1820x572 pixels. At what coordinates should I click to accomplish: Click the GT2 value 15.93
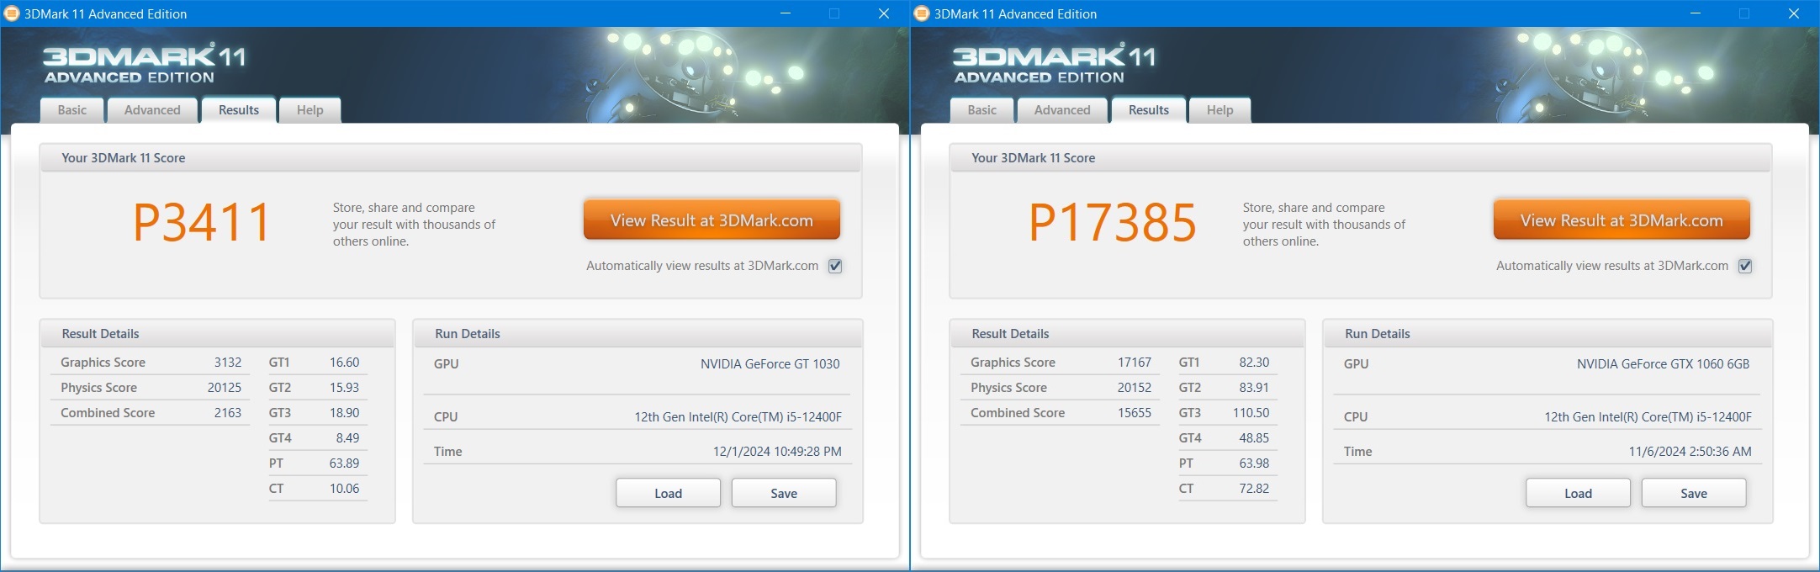(x=344, y=388)
